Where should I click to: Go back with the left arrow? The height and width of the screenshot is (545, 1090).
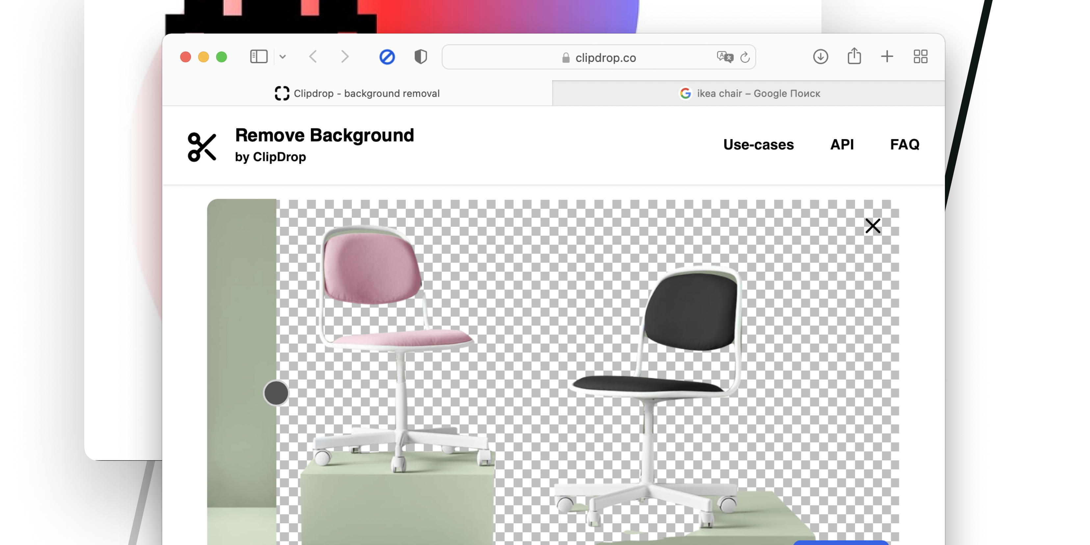click(313, 57)
